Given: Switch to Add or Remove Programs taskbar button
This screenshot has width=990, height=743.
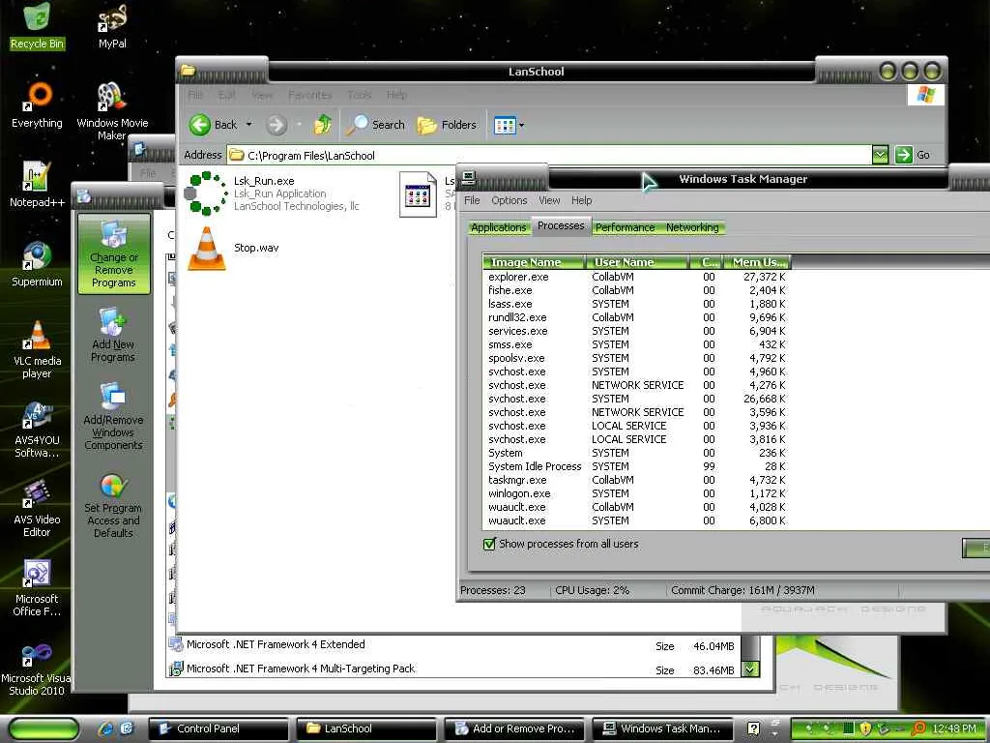Looking at the screenshot, I should [514, 728].
